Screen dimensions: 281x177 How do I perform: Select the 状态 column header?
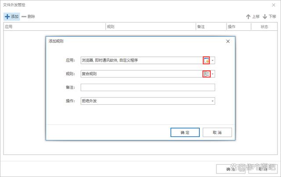(264, 27)
